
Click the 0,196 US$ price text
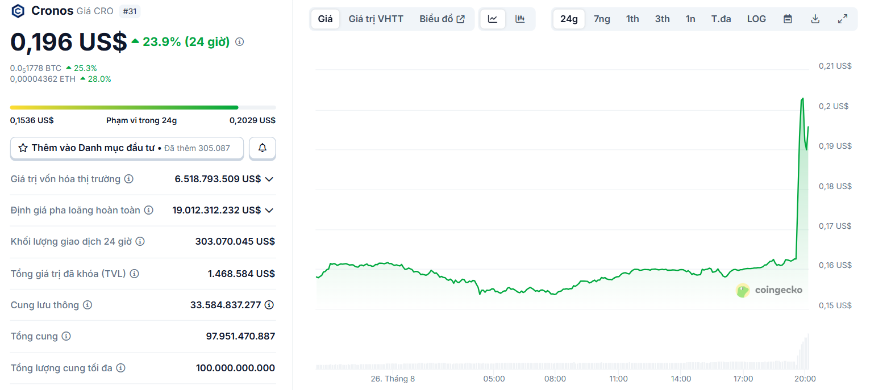[68, 42]
